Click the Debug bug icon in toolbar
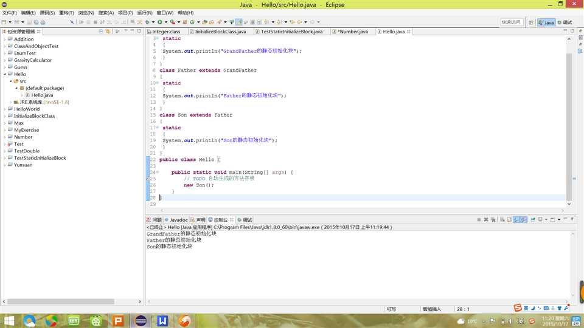 [x=147, y=22]
